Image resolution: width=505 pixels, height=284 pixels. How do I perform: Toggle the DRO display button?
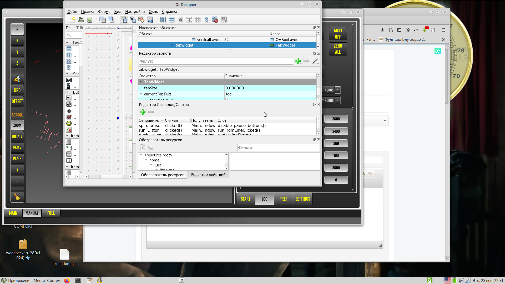tap(17, 90)
